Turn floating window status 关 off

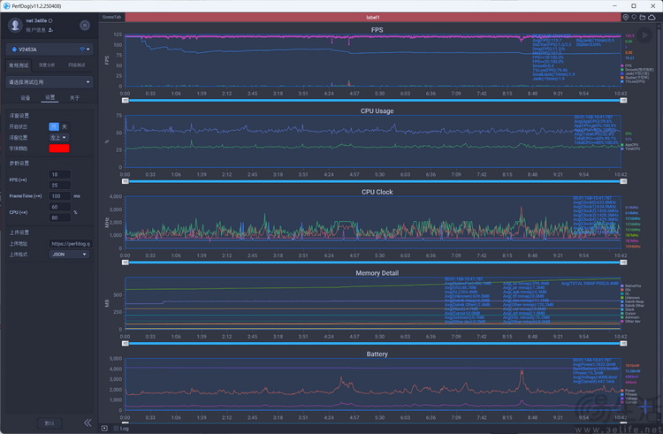(65, 126)
